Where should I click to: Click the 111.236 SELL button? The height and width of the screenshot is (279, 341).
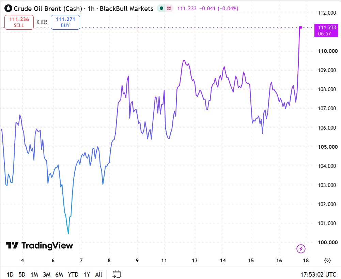19,22
